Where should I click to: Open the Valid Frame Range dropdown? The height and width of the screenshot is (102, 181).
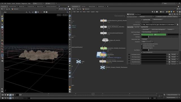(150, 32)
